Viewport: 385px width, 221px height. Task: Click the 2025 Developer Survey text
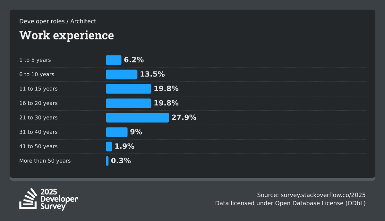[59, 199]
